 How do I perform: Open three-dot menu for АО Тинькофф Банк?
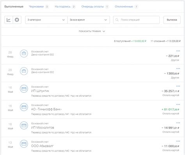pos(178,104)
